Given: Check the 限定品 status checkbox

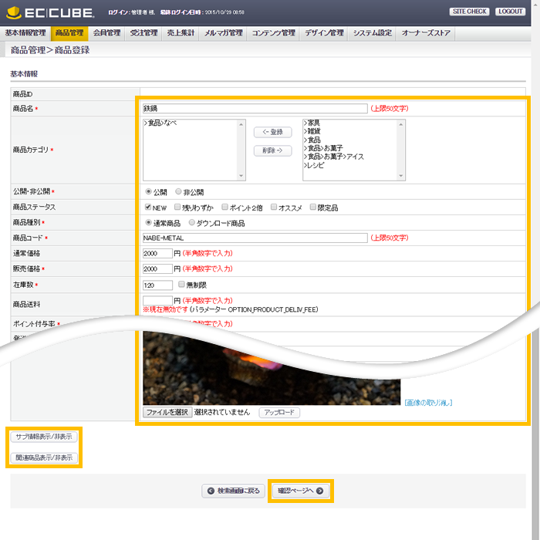Looking at the screenshot, I should point(312,208).
